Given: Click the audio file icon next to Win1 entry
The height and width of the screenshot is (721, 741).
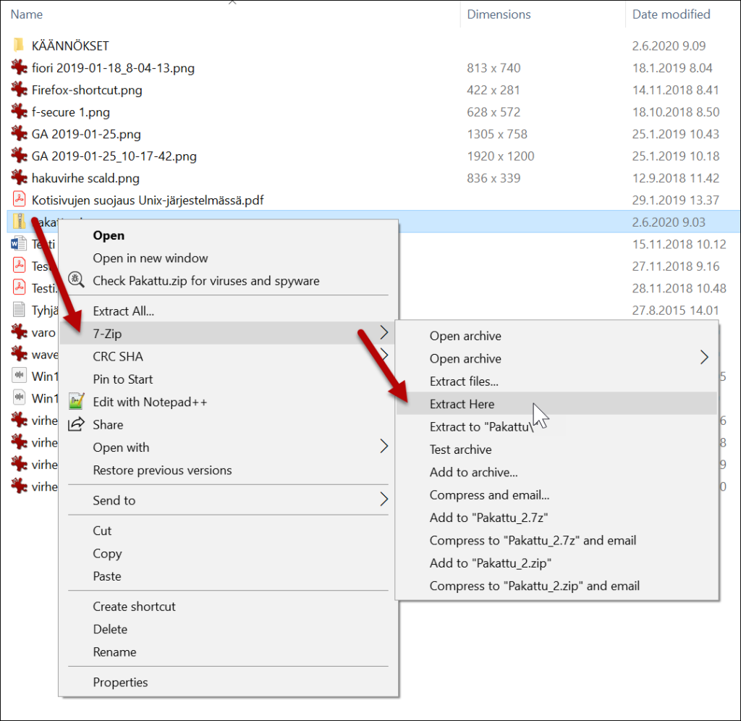Looking at the screenshot, I should pos(19,376).
